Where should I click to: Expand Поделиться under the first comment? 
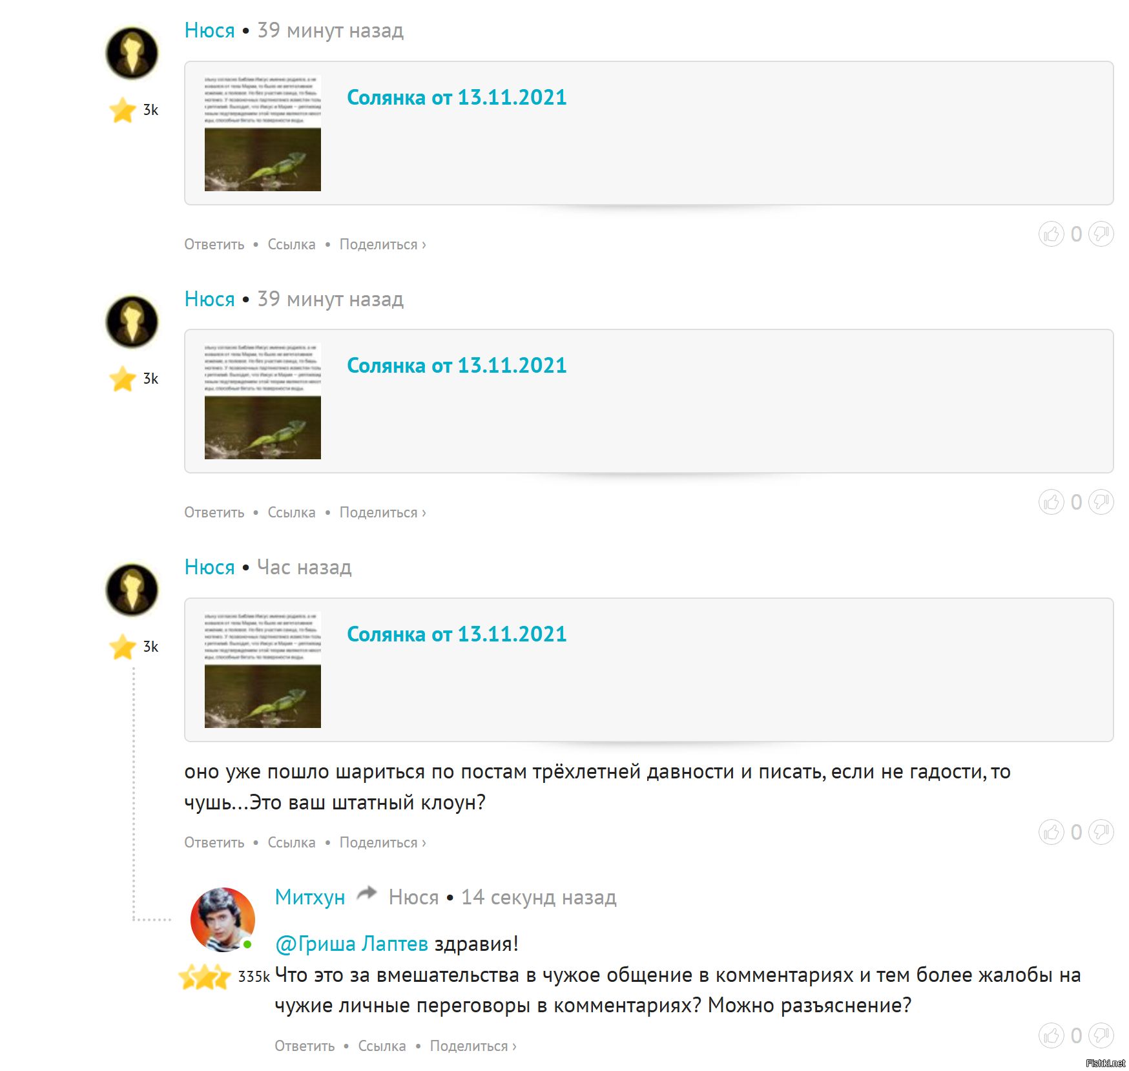coord(382,245)
